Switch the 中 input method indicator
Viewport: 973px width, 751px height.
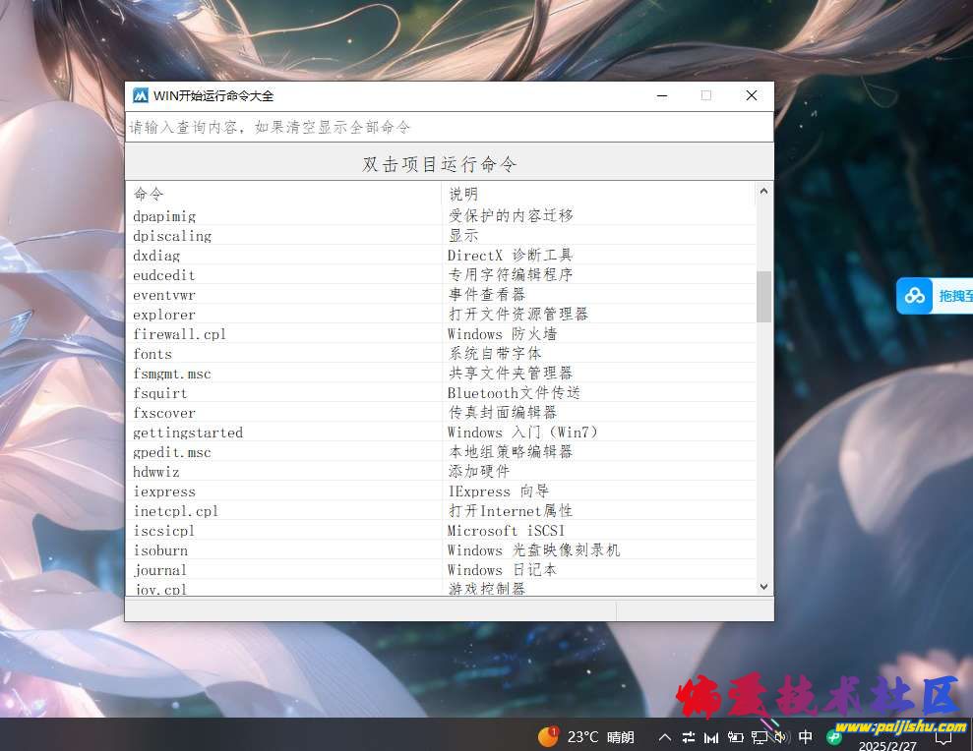pyautogui.click(x=806, y=736)
